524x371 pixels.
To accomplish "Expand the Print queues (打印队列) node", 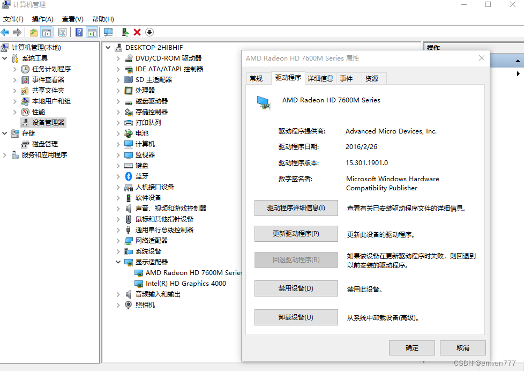I will [118, 122].
